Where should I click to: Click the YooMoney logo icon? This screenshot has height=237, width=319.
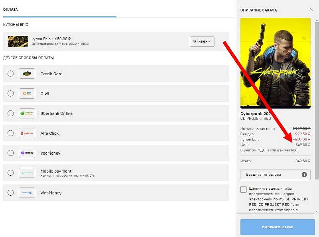coord(27,153)
